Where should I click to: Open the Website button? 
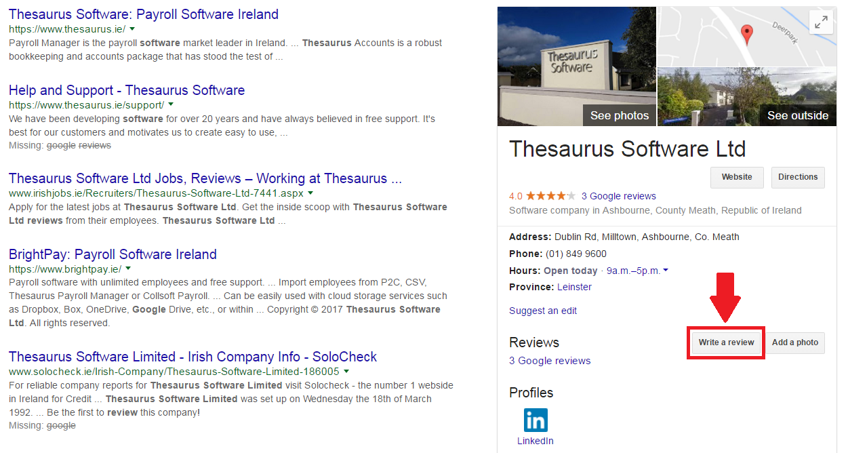[x=737, y=177]
